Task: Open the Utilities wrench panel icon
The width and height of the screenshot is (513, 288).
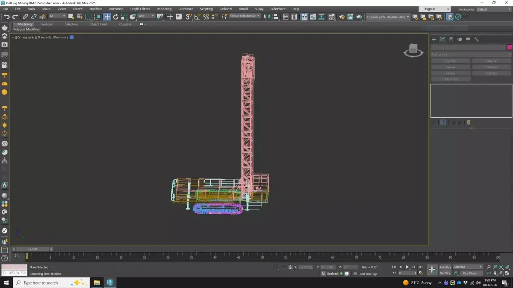Action: coord(477,39)
